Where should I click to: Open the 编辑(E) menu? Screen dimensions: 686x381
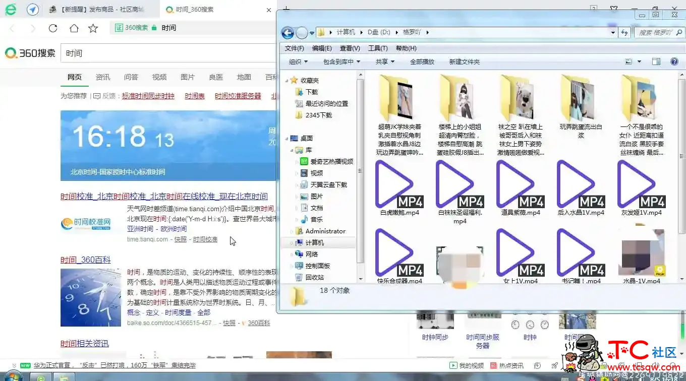(x=322, y=48)
